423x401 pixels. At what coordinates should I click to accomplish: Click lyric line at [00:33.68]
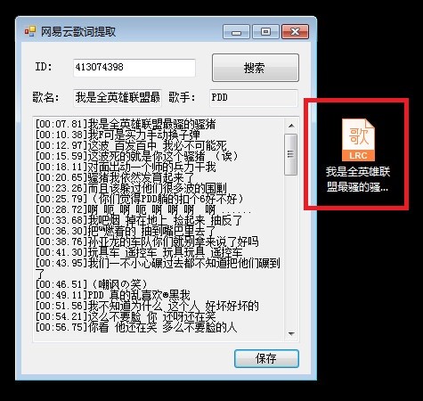tap(139, 220)
